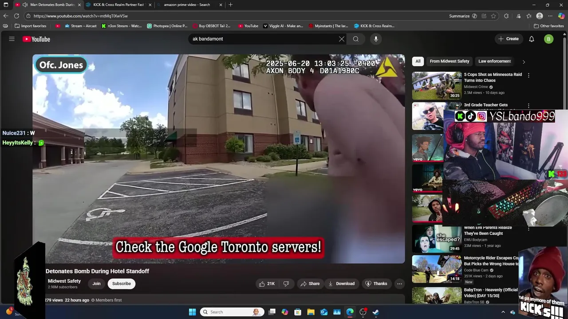Launch Microsoft Store from the taskbar
Screen dimensions: 568x319
pyautogui.click(x=298, y=312)
